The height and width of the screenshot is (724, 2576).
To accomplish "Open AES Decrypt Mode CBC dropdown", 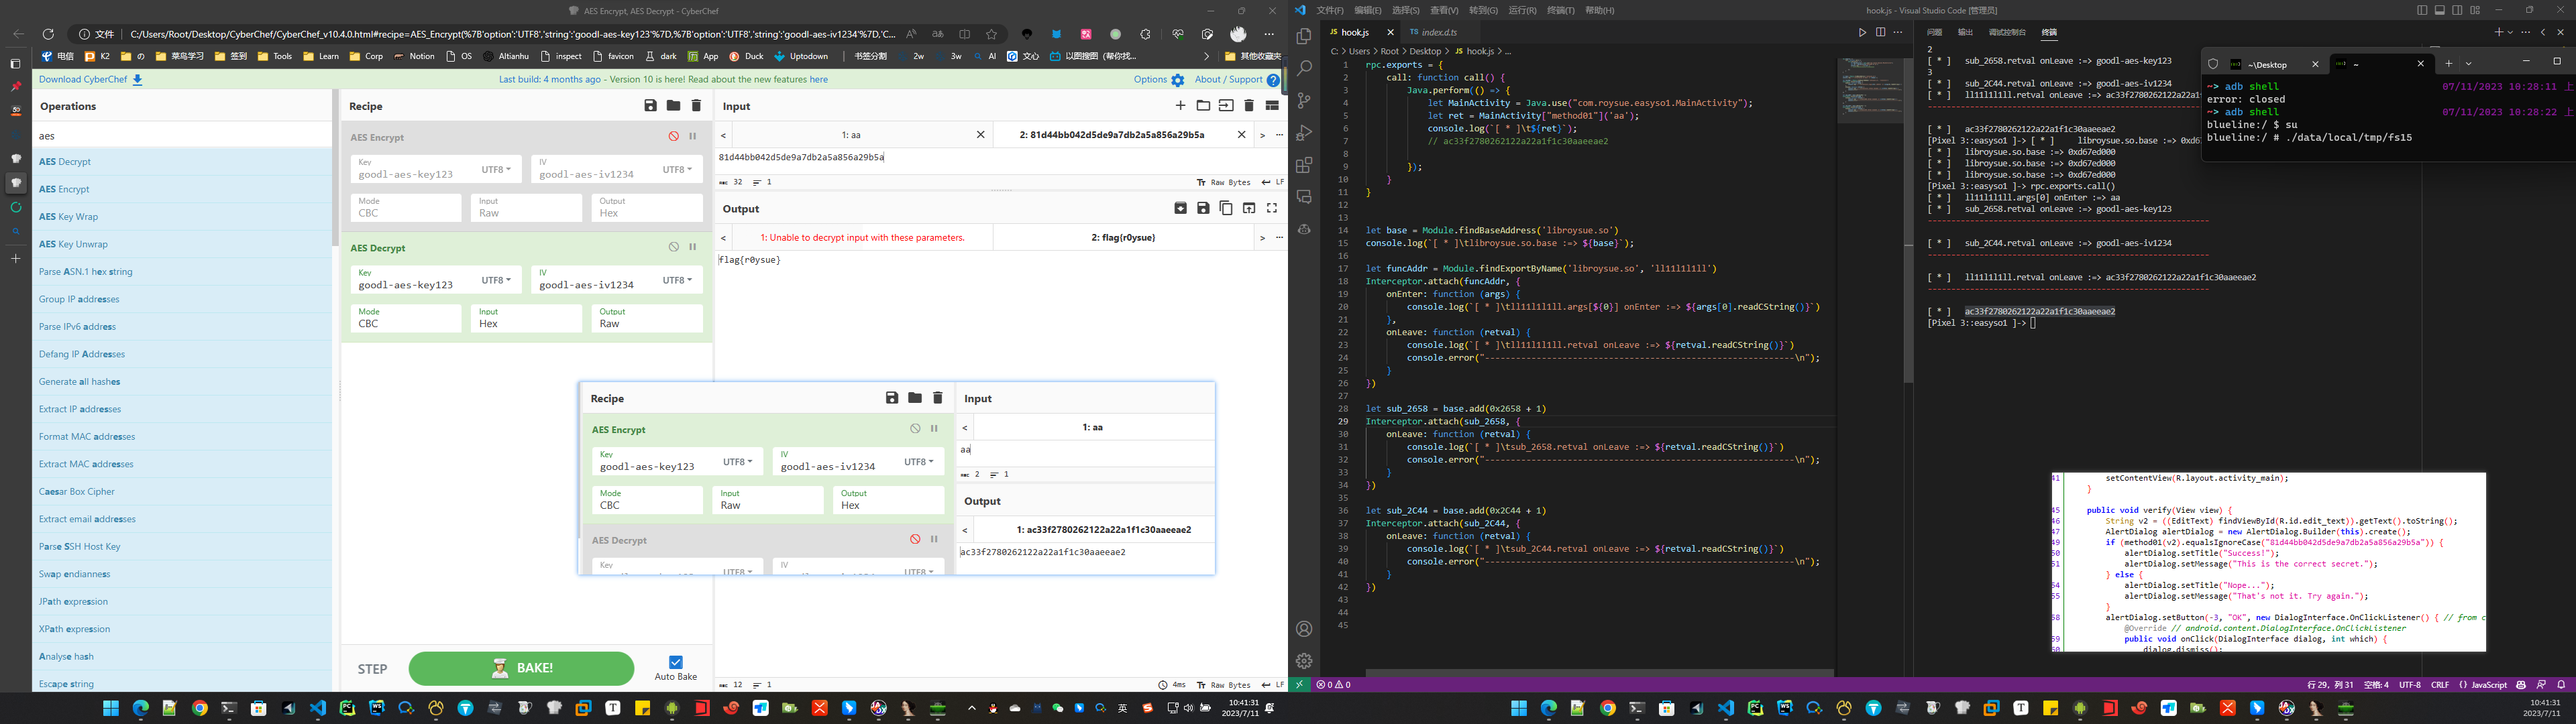I will click(406, 318).
